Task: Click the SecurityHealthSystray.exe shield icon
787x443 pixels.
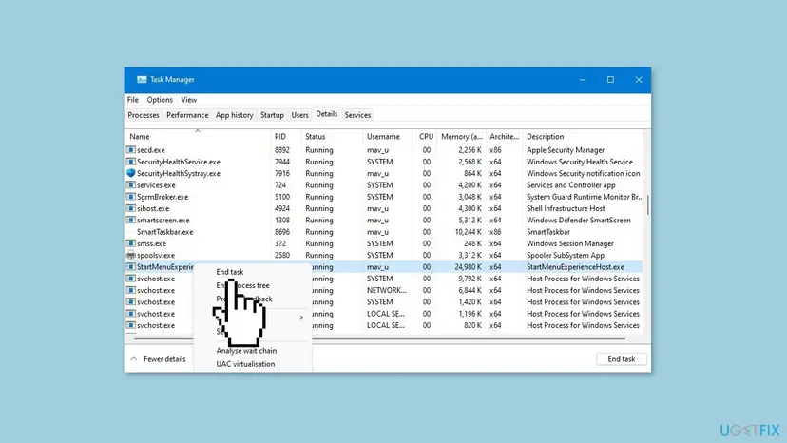Action: coord(130,173)
